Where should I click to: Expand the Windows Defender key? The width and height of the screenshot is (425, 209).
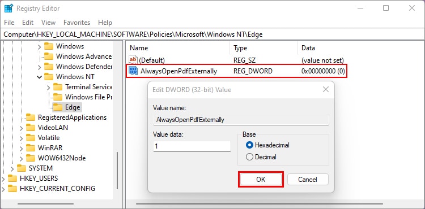(39, 67)
